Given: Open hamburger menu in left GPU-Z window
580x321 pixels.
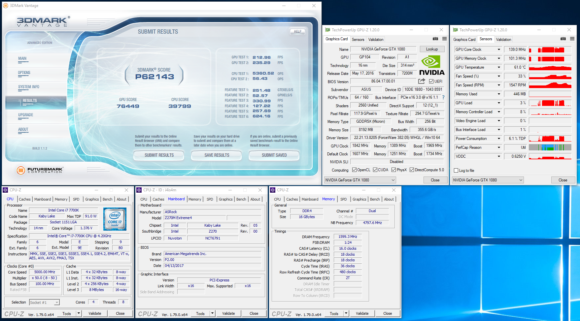Looking at the screenshot, I should point(445,39).
